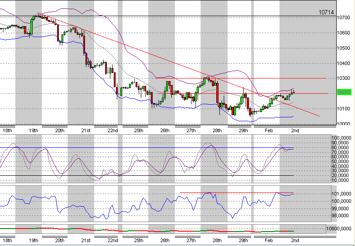
Task: Select the Feb date under the price chart
Action: [x=269, y=131]
